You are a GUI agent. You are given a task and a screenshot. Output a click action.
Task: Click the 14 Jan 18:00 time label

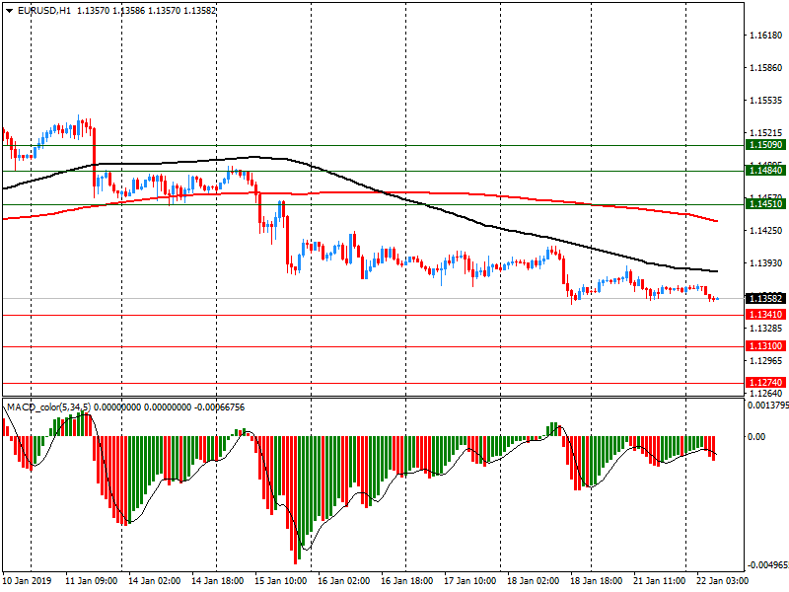tap(217, 581)
